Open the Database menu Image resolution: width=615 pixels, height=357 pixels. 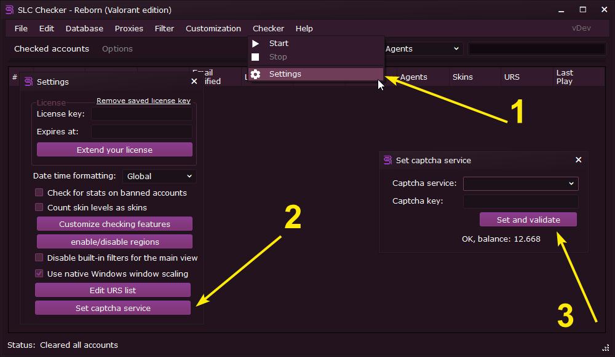click(x=84, y=29)
